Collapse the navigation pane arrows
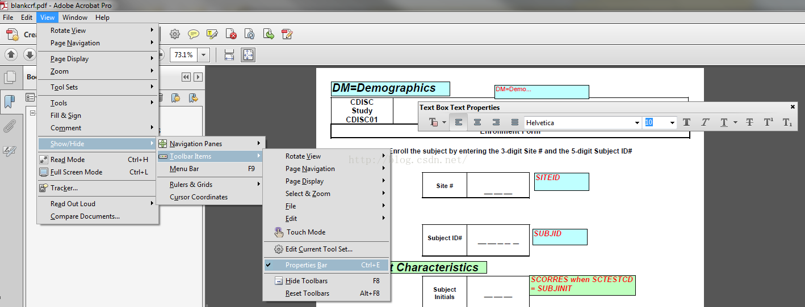 (x=186, y=77)
